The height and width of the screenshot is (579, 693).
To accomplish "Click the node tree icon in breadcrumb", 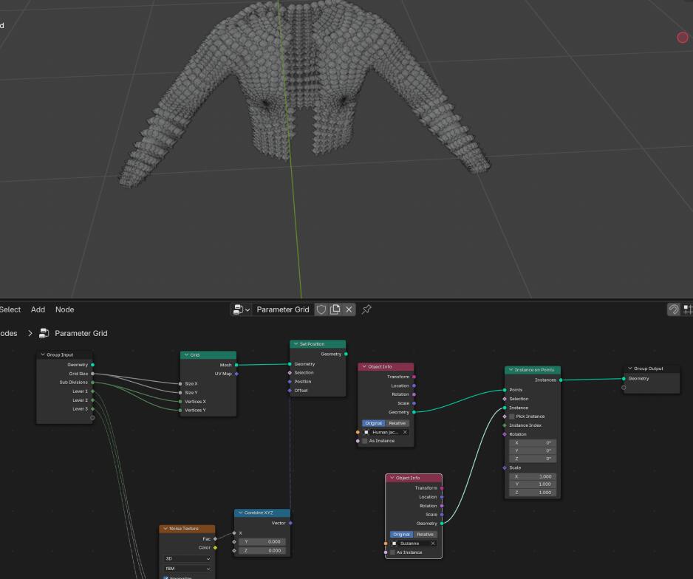I will click(44, 333).
